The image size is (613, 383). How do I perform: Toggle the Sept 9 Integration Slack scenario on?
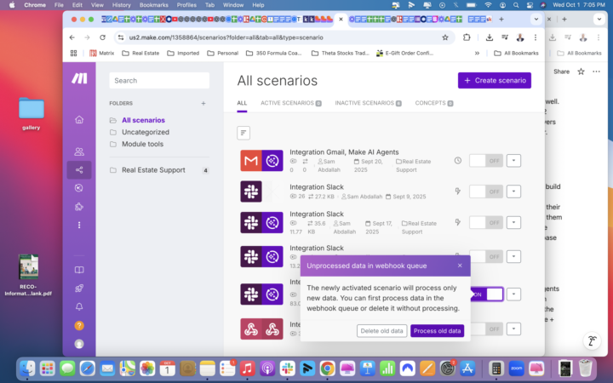(486, 191)
